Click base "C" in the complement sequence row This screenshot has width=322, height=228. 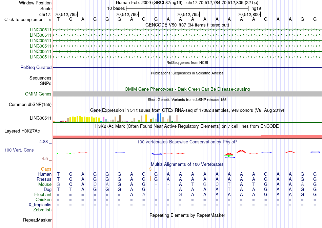[71, 19]
